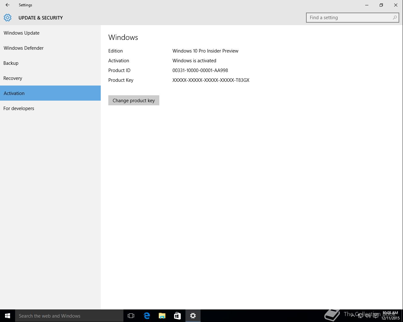Go back using the Settings back arrow
The width and height of the screenshot is (403, 322).
click(8, 5)
